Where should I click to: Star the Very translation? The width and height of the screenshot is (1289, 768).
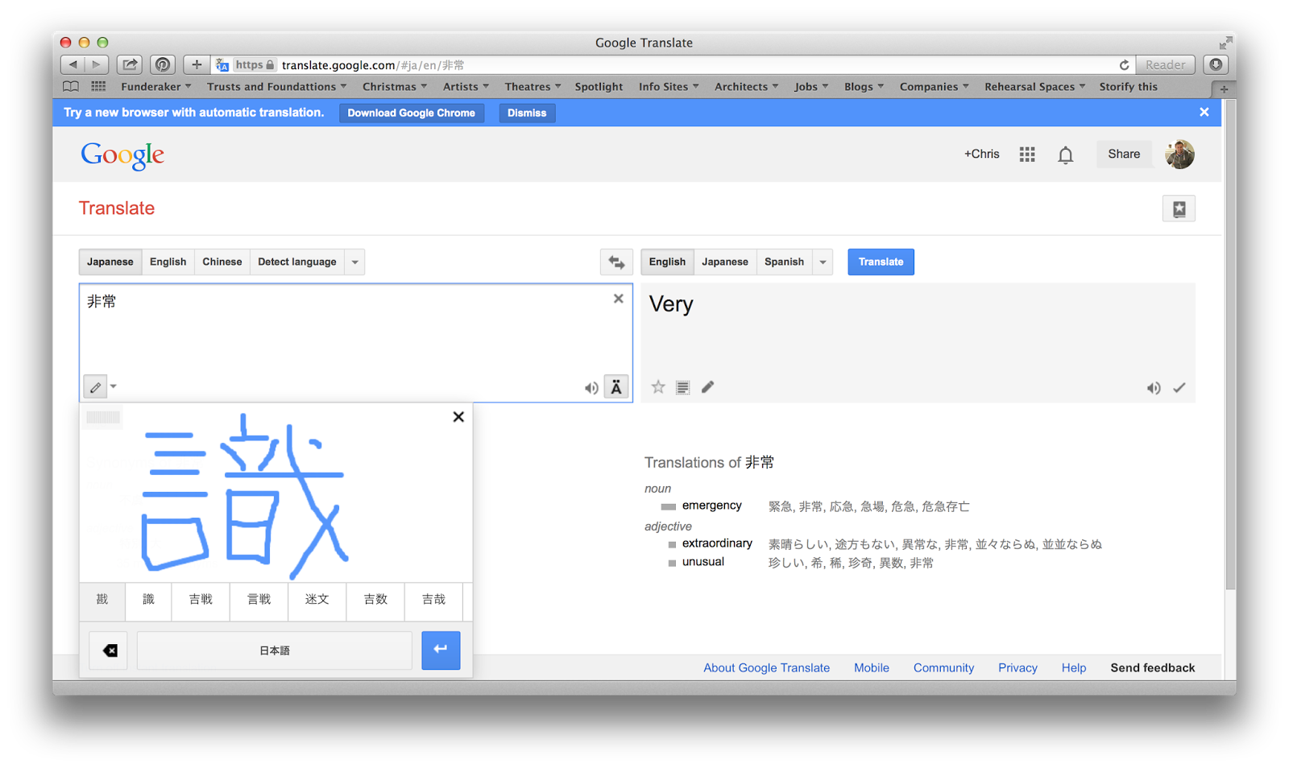coord(658,387)
